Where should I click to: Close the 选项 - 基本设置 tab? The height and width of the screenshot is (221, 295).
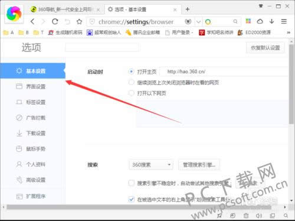click(x=175, y=9)
